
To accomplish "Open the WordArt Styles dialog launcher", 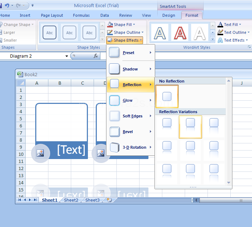I will (x=249, y=47).
